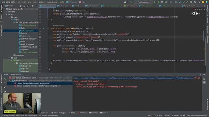The width and height of the screenshot is (209, 117).
Task: Click the Build project hammer icon
Action: 131,2
